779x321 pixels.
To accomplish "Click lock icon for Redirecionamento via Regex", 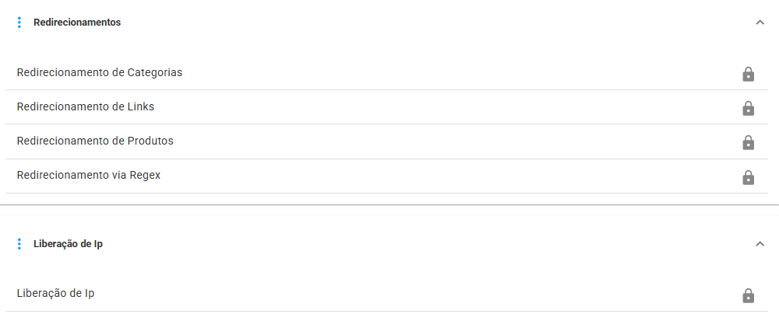I will [748, 177].
